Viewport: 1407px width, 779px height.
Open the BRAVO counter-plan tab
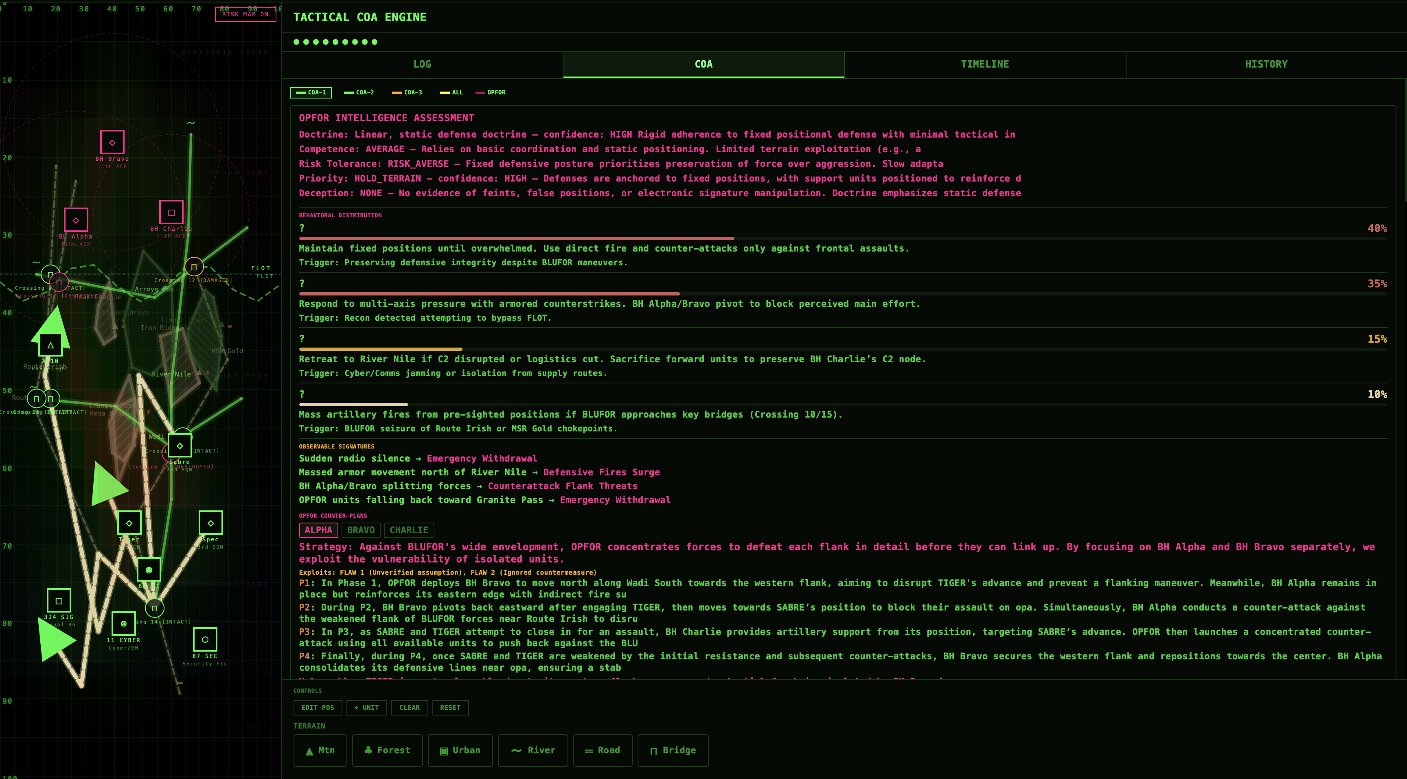[x=361, y=530]
